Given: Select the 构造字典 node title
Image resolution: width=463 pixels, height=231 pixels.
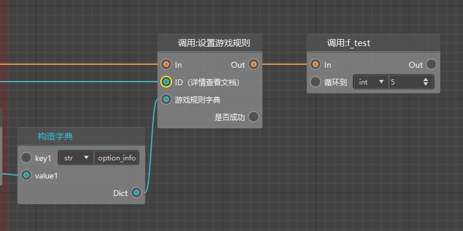Looking at the screenshot, I should pyautogui.click(x=55, y=136).
